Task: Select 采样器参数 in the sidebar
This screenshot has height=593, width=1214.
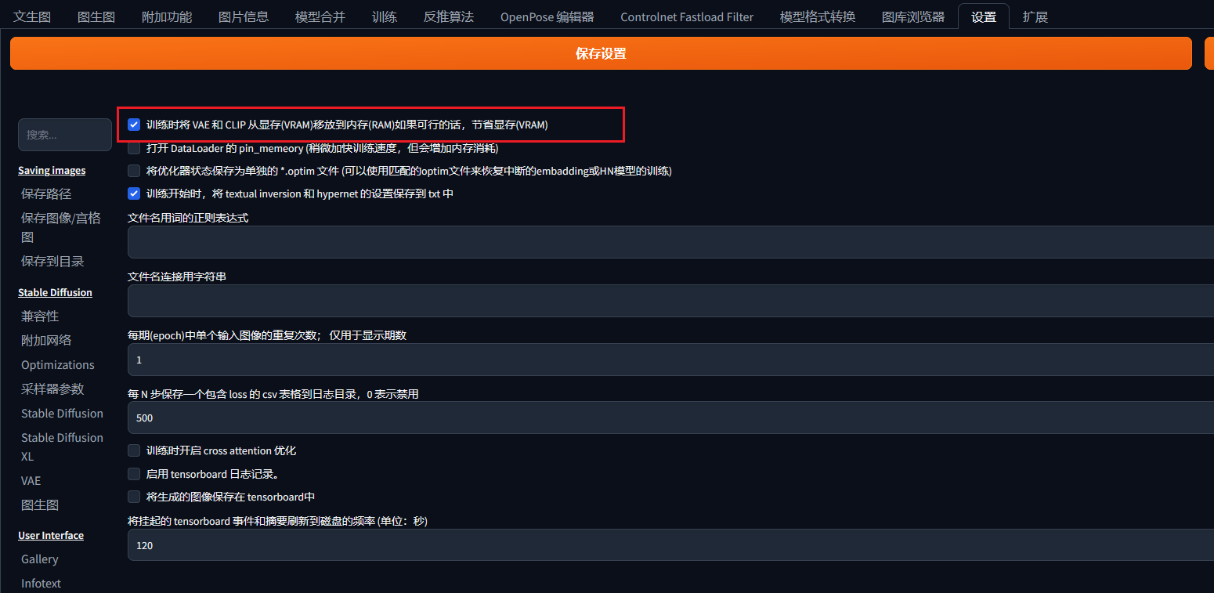Action: pos(52,389)
